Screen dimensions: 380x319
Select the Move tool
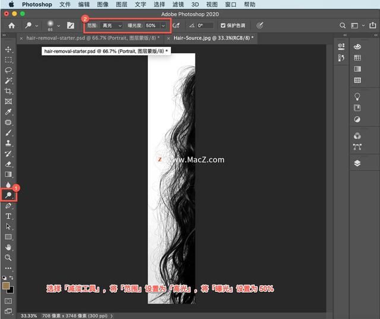[8, 49]
